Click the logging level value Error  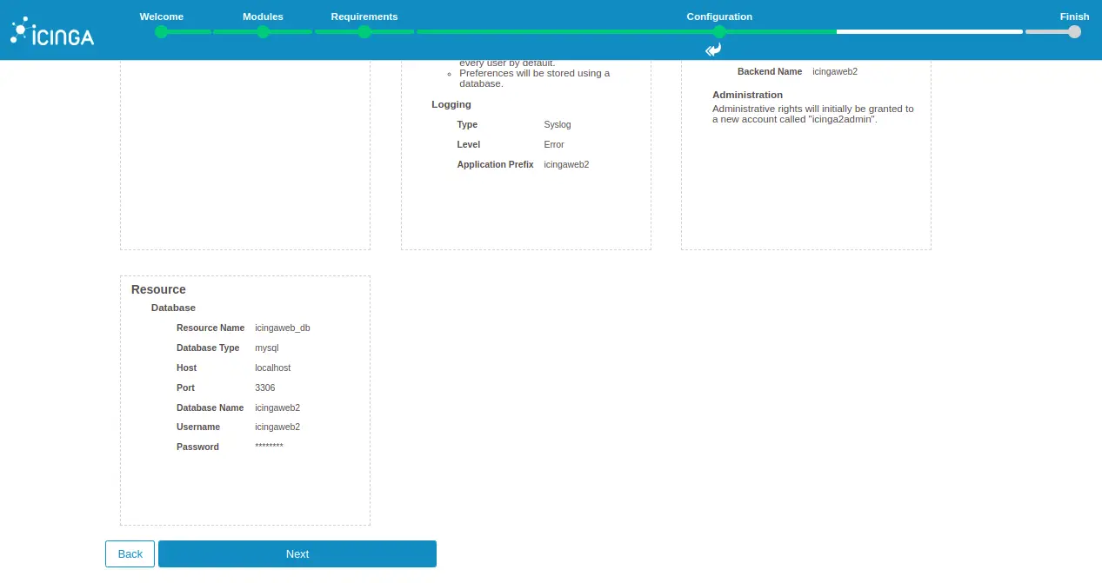(x=554, y=144)
